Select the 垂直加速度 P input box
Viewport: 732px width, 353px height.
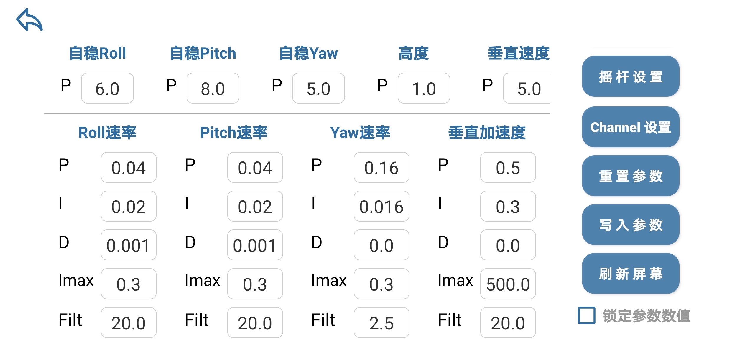click(508, 168)
